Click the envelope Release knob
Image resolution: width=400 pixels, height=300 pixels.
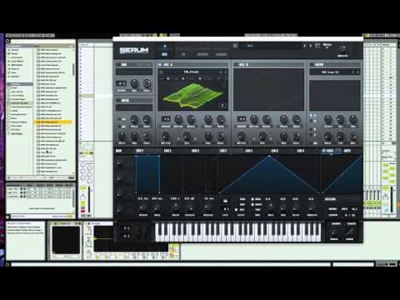tap(207, 207)
